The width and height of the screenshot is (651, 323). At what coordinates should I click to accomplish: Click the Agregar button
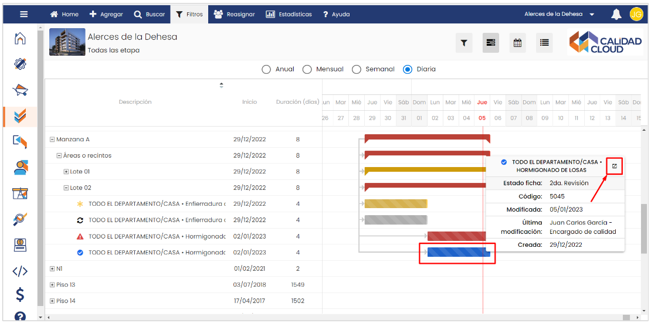[106, 15]
